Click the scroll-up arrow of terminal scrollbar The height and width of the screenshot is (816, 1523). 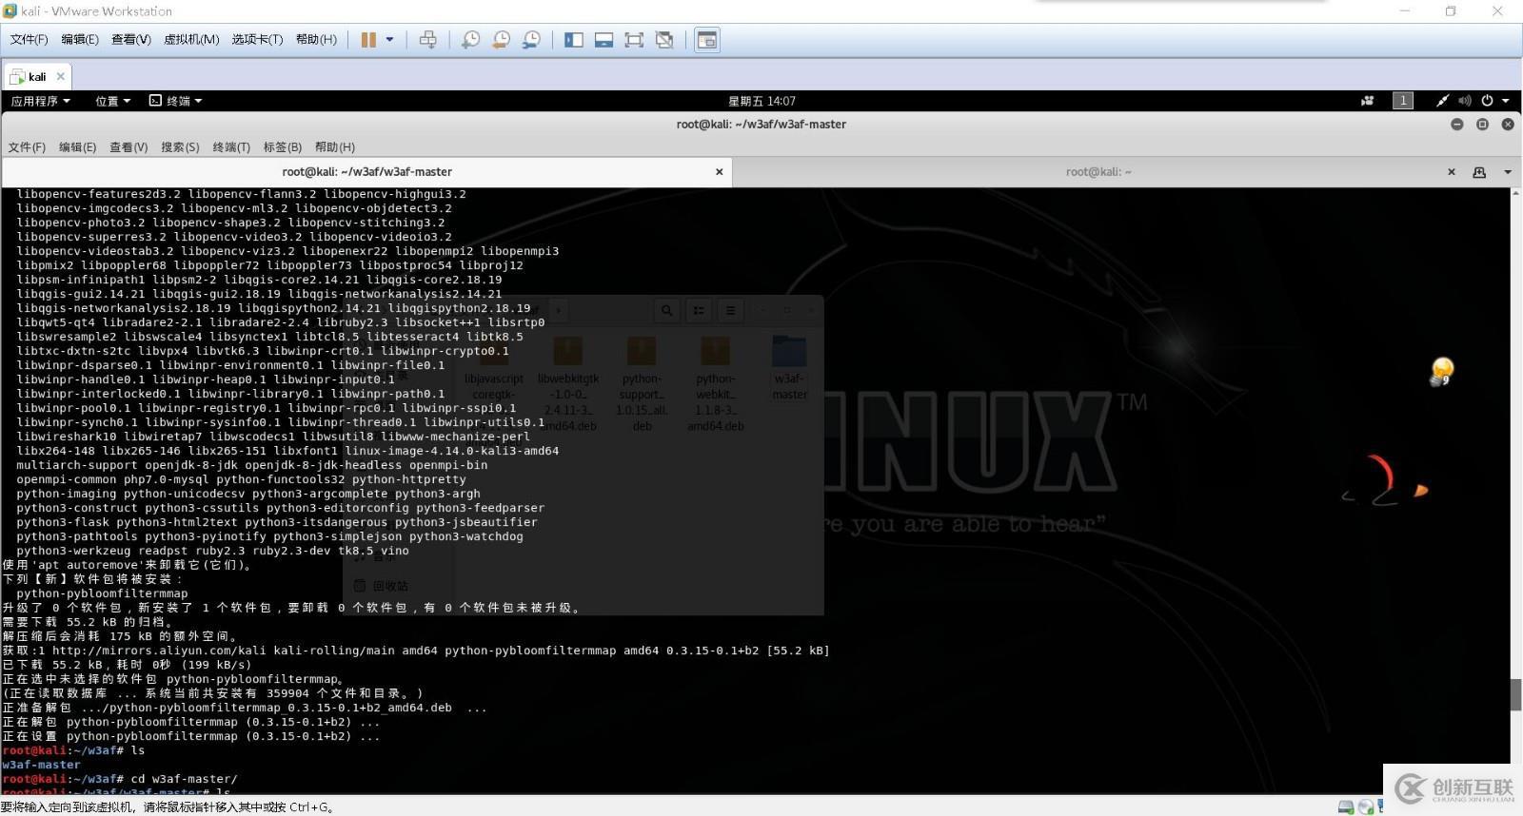[1515, 193]
